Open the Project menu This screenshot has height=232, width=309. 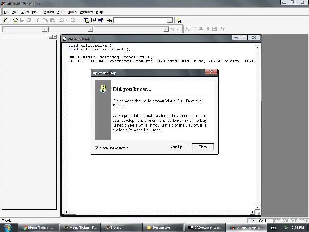tap(49, 12)
